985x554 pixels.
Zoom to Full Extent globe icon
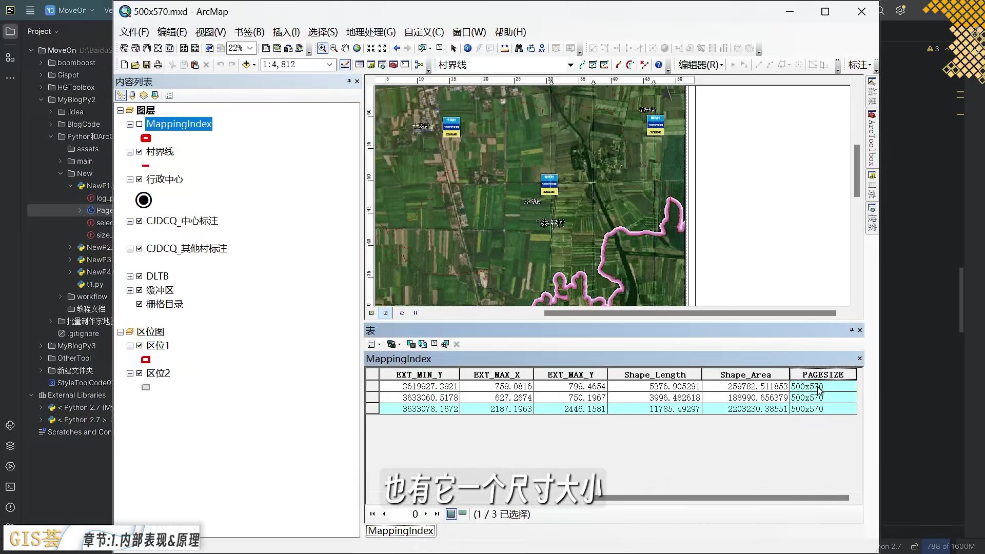[356, 48]
